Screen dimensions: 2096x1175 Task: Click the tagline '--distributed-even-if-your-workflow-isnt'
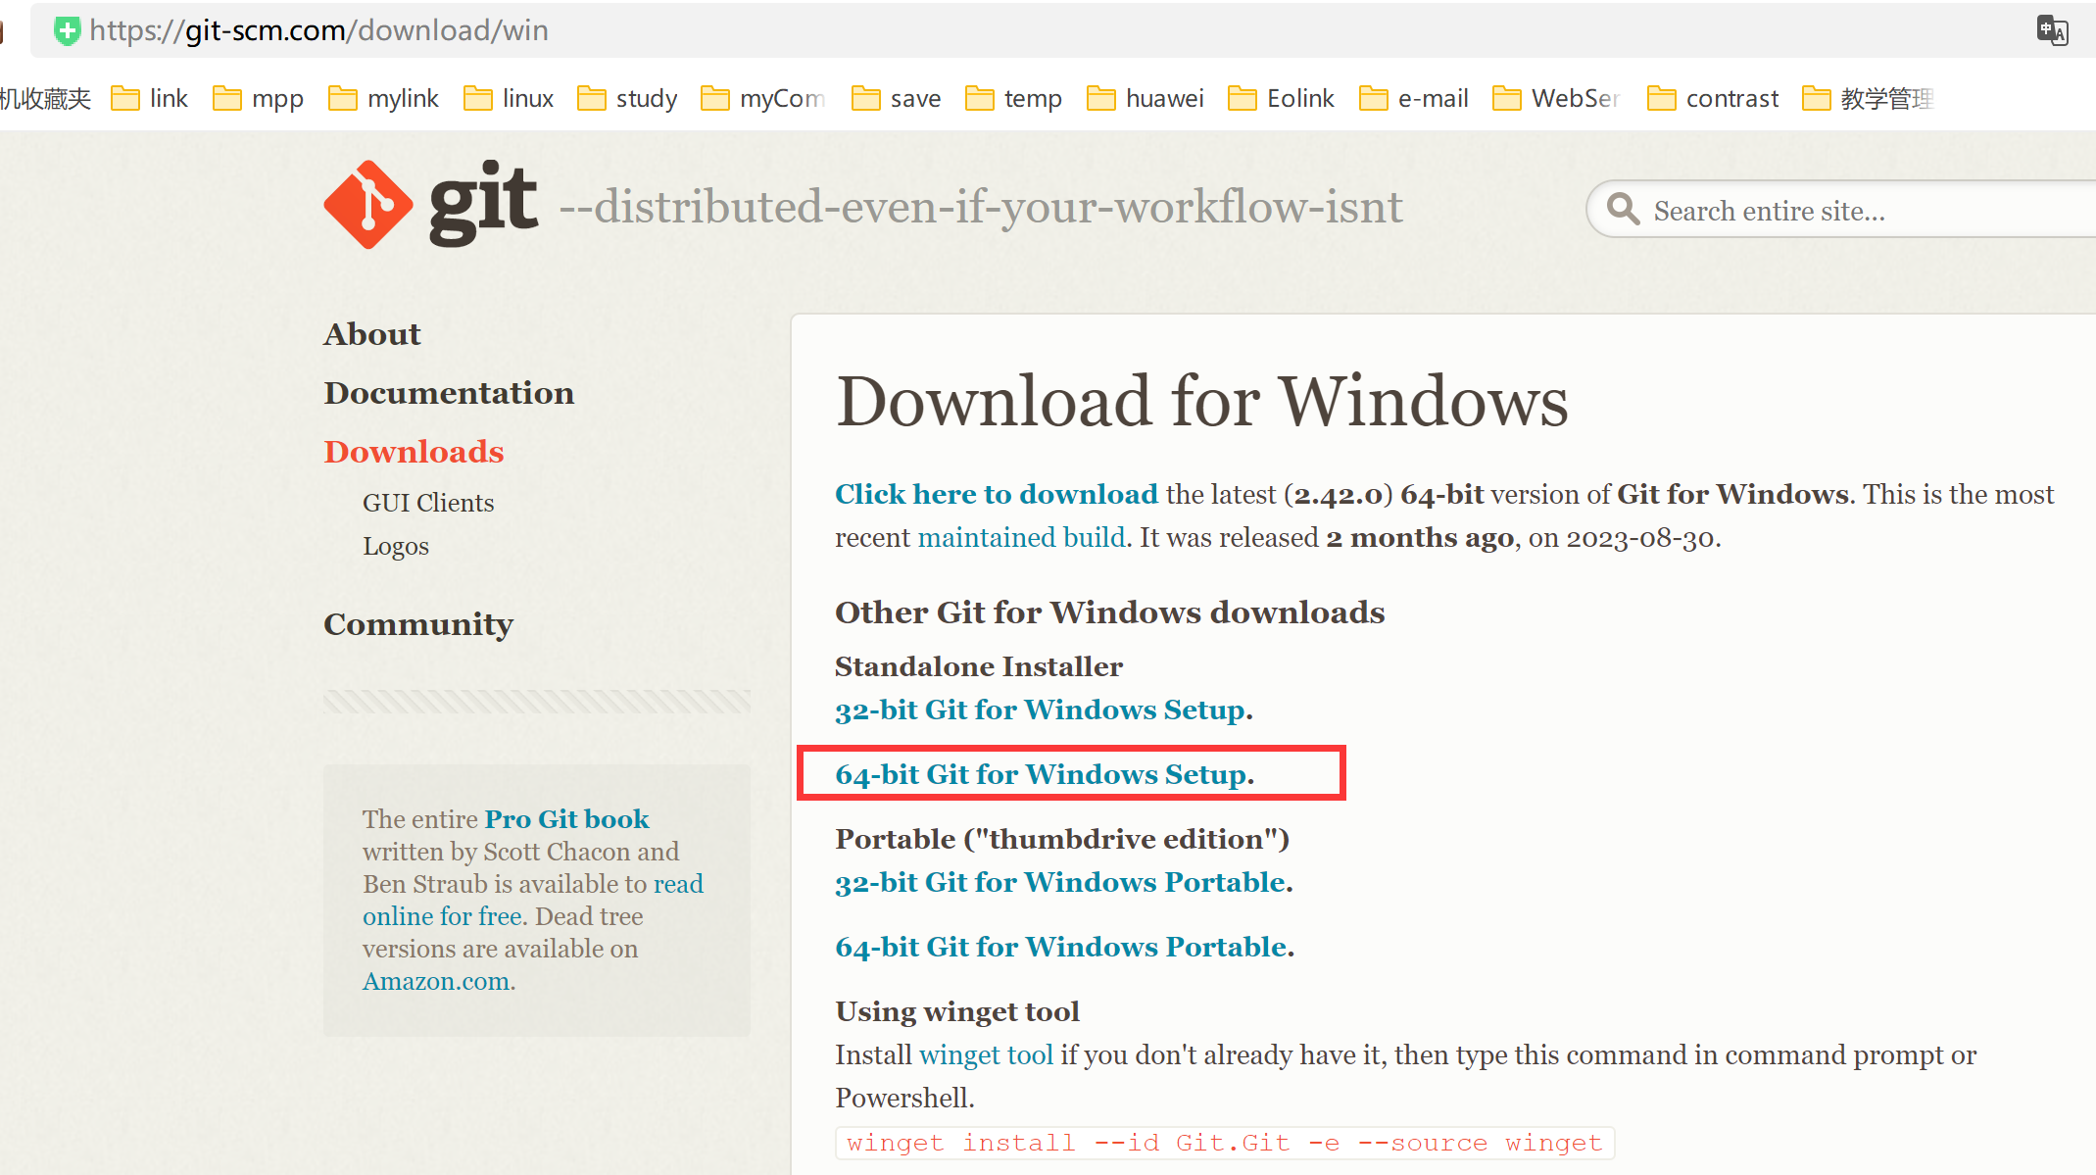pyautogui.click(x=981, y=207)
